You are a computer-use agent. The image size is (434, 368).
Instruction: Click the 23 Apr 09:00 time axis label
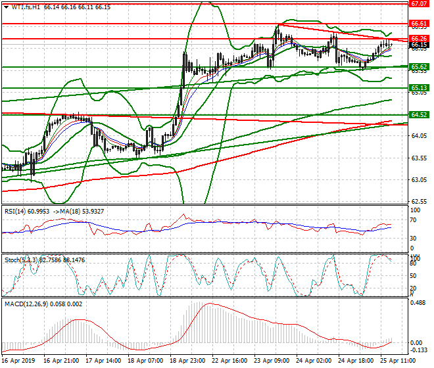(272, 361)
